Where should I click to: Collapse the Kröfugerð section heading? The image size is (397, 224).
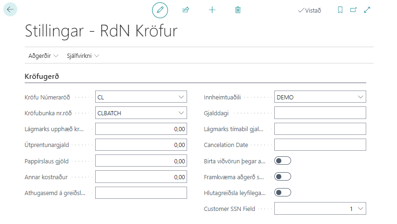coord(42,76)
